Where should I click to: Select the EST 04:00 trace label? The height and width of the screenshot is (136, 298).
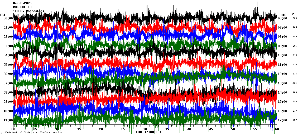click(x=8, y=55)
